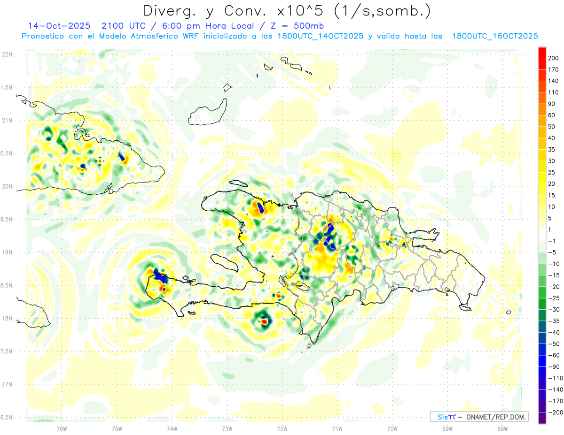Click the '17N' latitude label
This screenshot has height=435, width=564.
coord(7,384)
